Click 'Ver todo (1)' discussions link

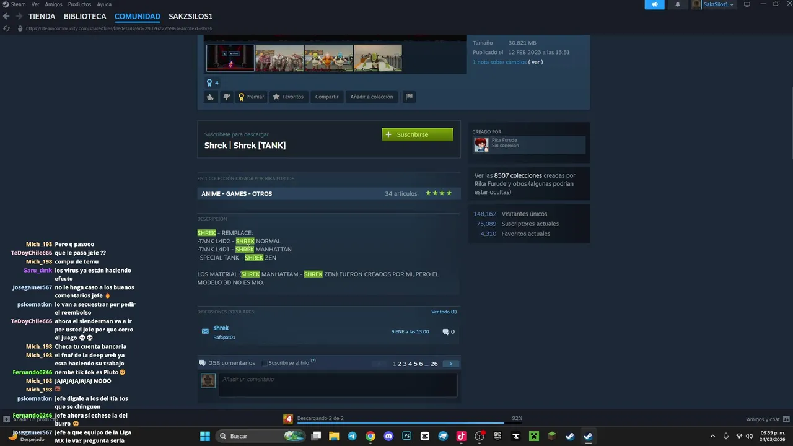pyautogui.click(x=444, y=312)
